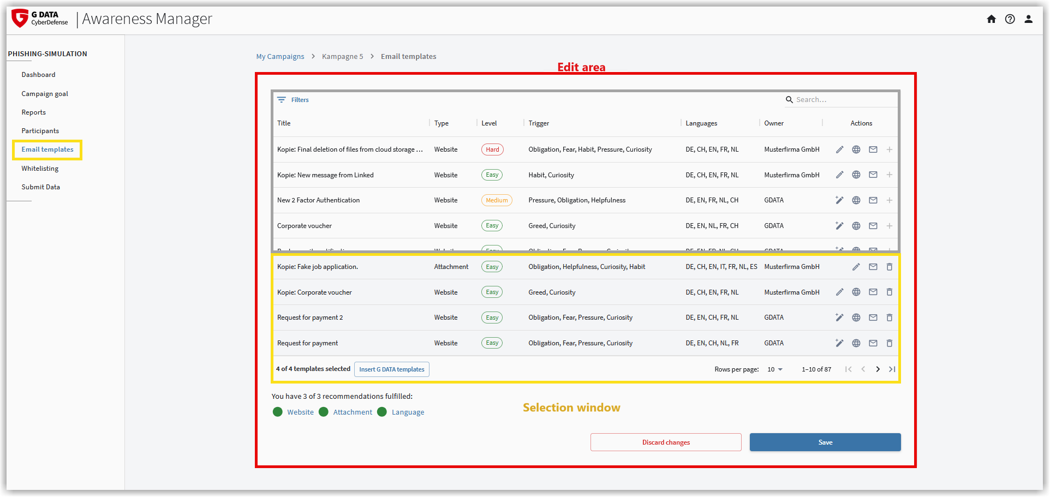
Task: Open Rows per page dropdown
Action: [x=775, y=369]
